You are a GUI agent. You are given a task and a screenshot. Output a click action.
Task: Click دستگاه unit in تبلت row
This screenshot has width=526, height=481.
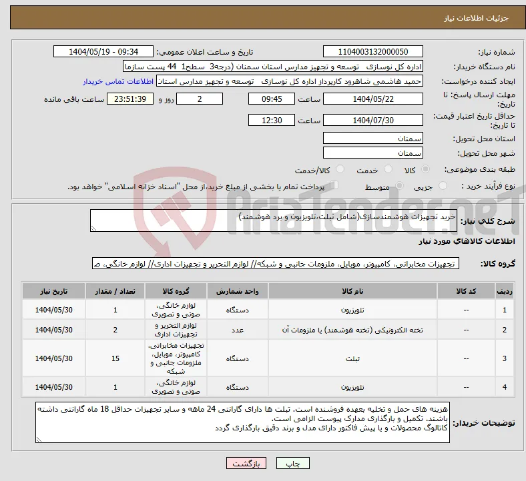click(238, 358)
